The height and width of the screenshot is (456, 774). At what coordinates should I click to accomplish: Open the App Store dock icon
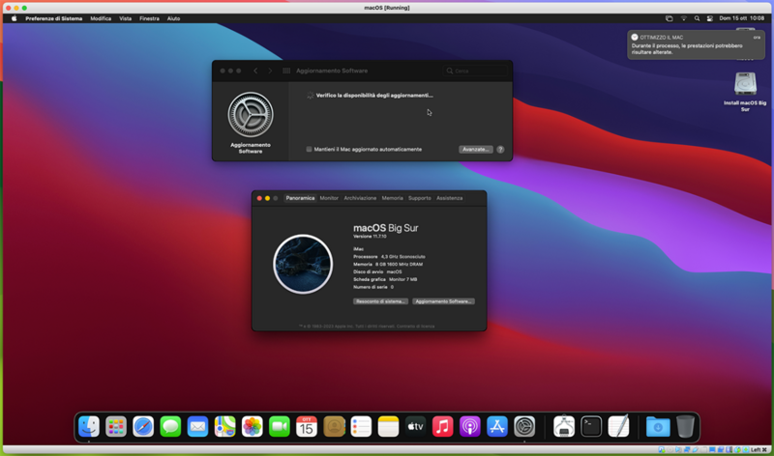click(497, 426)
